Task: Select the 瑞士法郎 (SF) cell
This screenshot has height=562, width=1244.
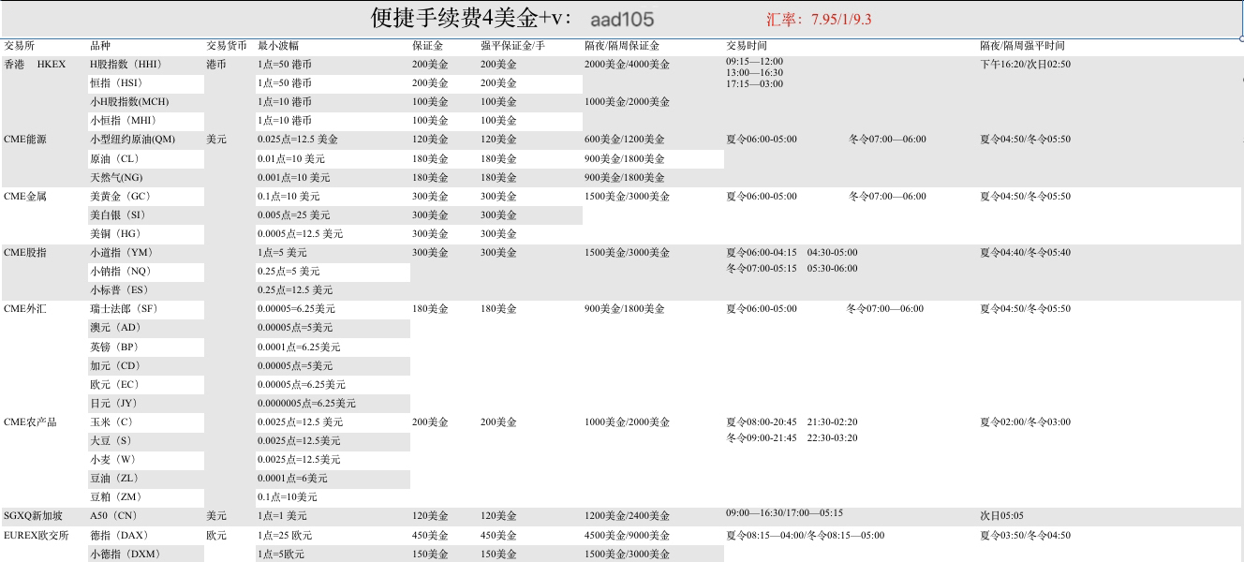Action: [x=125, y=309]
